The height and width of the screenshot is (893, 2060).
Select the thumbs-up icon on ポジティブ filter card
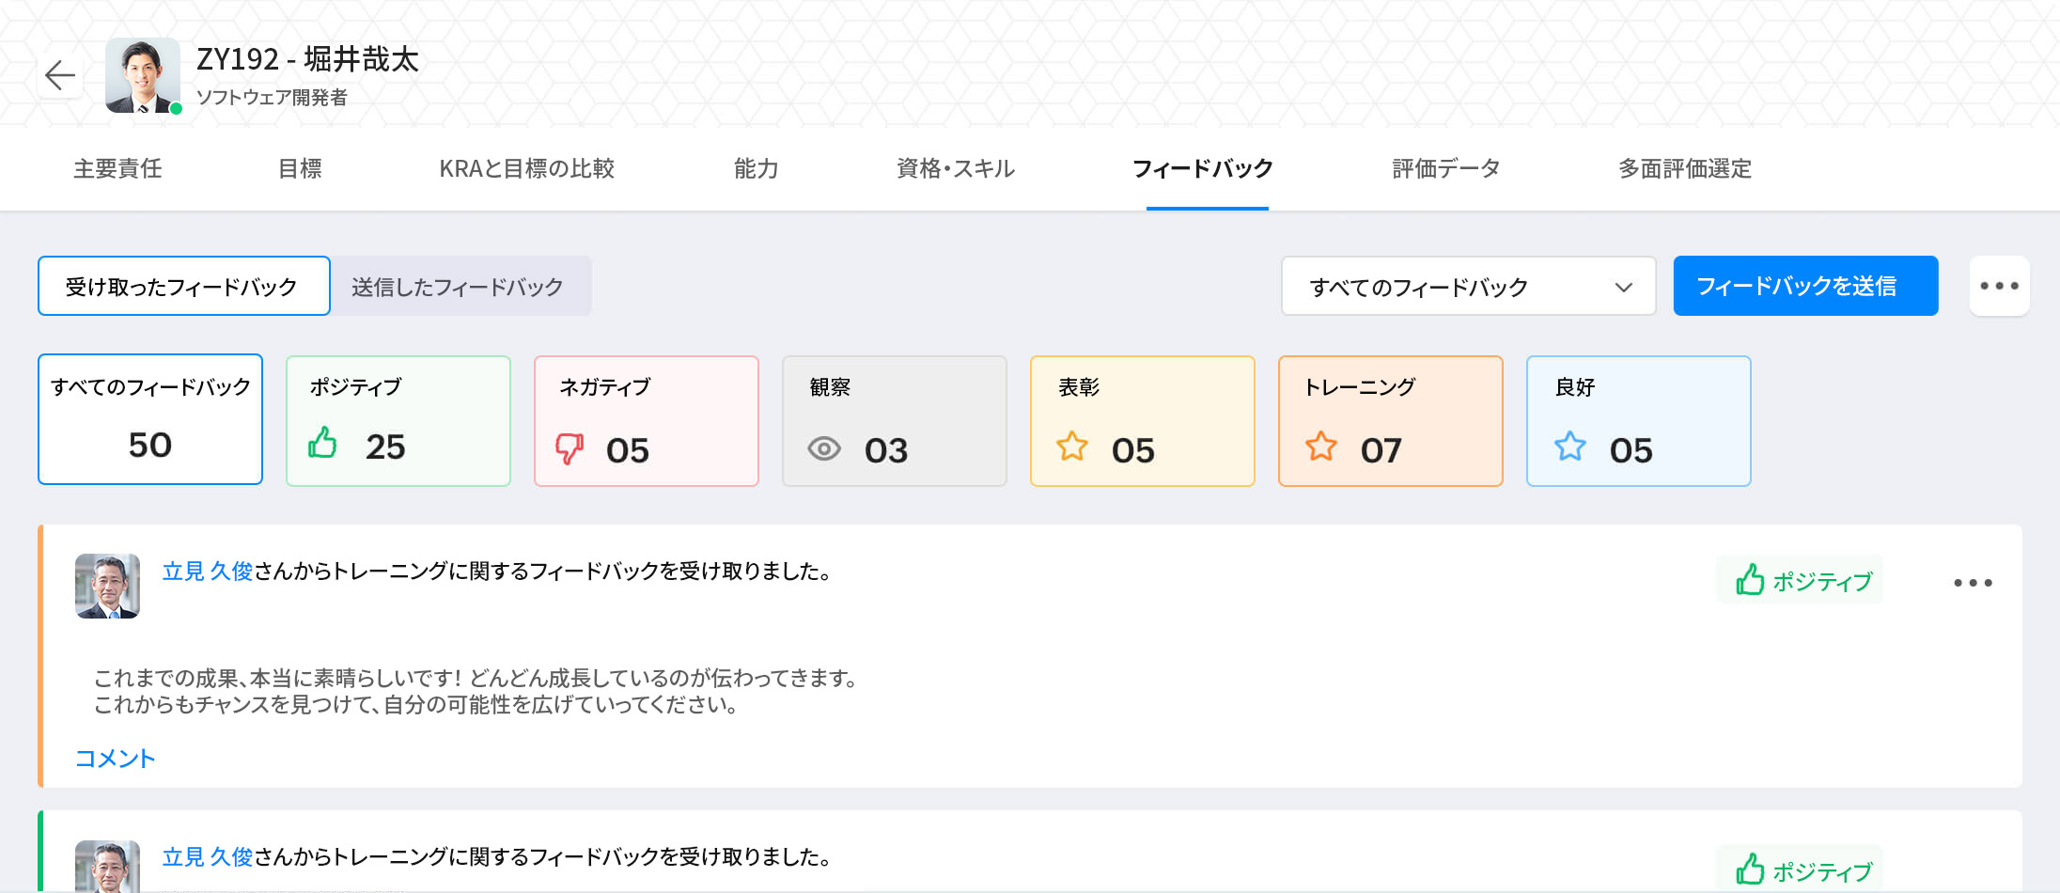click(x=322, y=446)
